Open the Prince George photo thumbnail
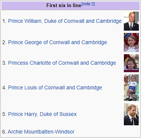Viewport: 143px width, 138px height. 131,42
